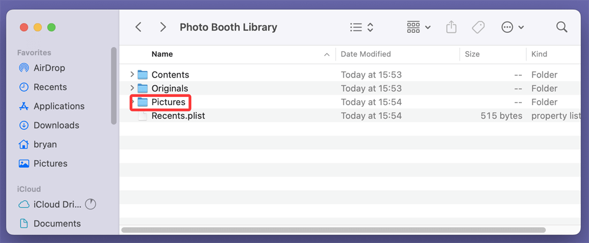Expand the Pictures folder disclosure triangle
The height and width of the screenshot is (243, 589).
(x=132, y=102)
